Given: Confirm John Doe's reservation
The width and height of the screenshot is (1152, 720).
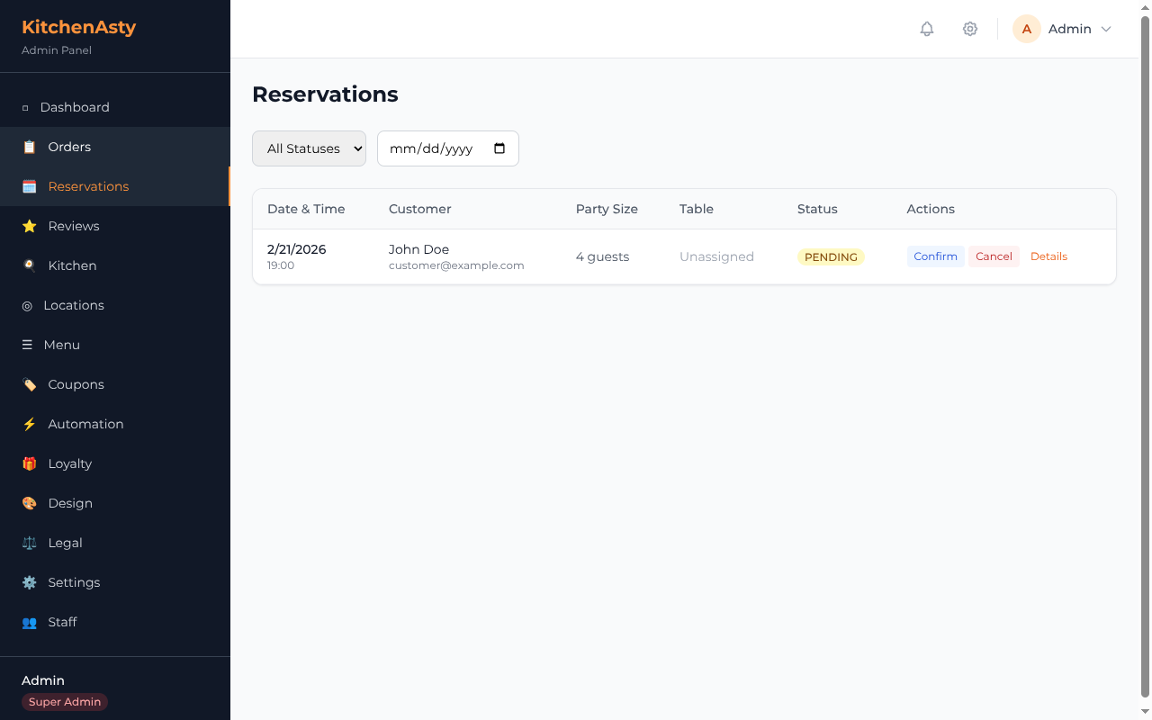Looking at the screenshot, I should coord(935,256).
